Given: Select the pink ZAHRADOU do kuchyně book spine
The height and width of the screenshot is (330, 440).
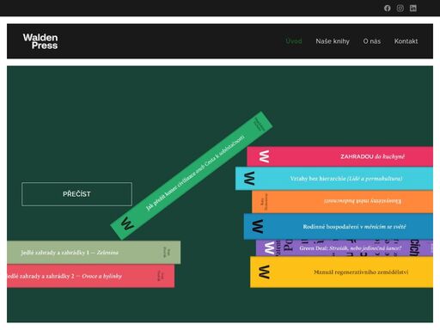Looking at the screenshot, I should (x=339, y=156).
